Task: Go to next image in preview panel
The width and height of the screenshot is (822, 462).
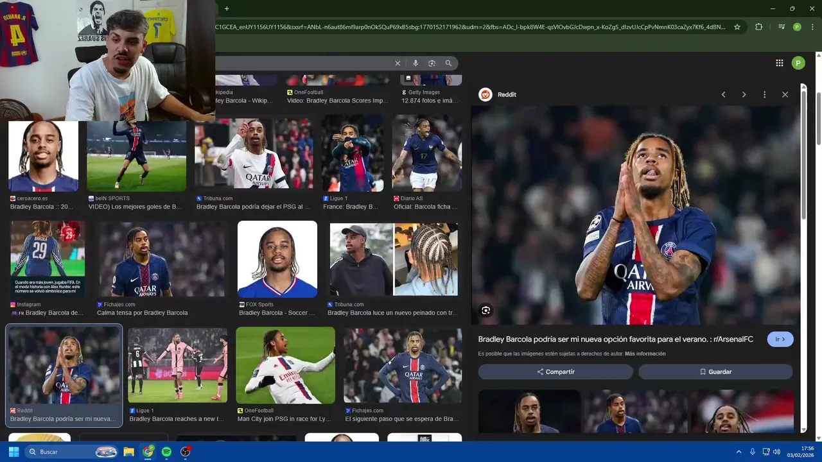Action: [744, 94]
